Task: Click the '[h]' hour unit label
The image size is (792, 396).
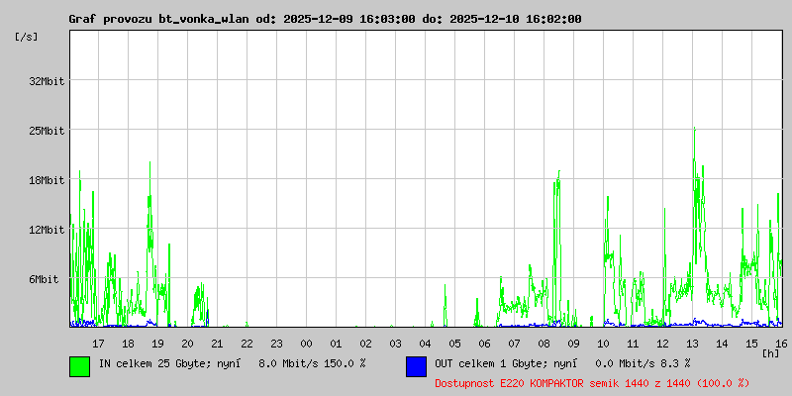Action: [771, 352]
